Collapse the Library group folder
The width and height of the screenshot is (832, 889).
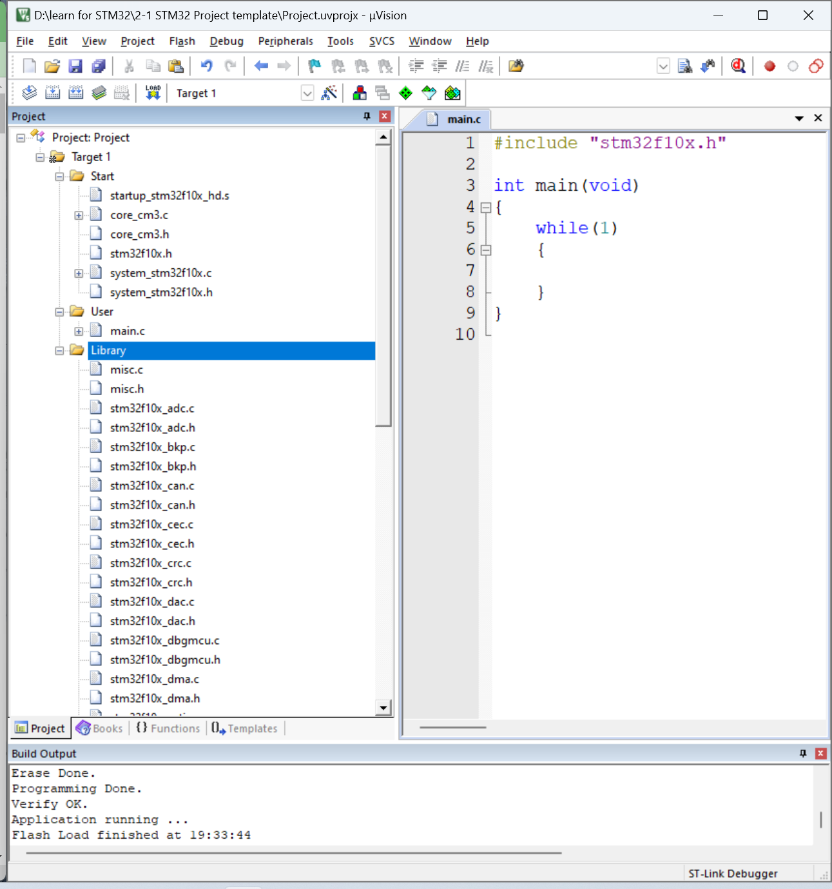click(x=59, y=351)
